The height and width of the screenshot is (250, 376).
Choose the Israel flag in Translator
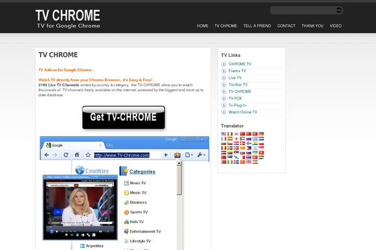click(x=255, y=148)
